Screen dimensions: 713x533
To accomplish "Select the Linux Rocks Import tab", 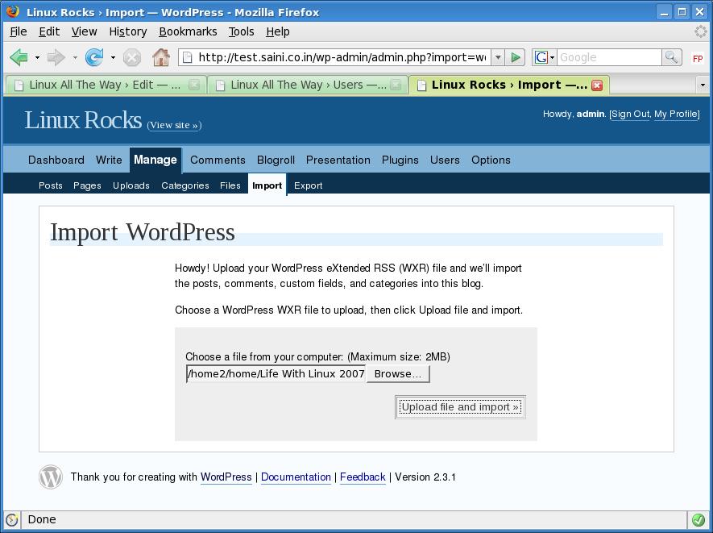I will [x=509, y=85].
